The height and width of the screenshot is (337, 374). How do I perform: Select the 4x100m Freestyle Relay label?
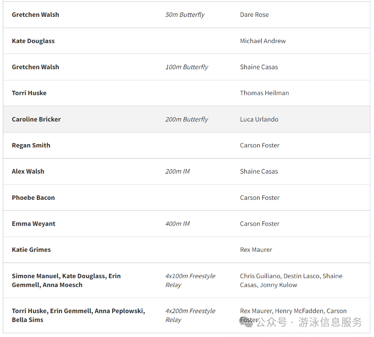(x=190, y=280)
